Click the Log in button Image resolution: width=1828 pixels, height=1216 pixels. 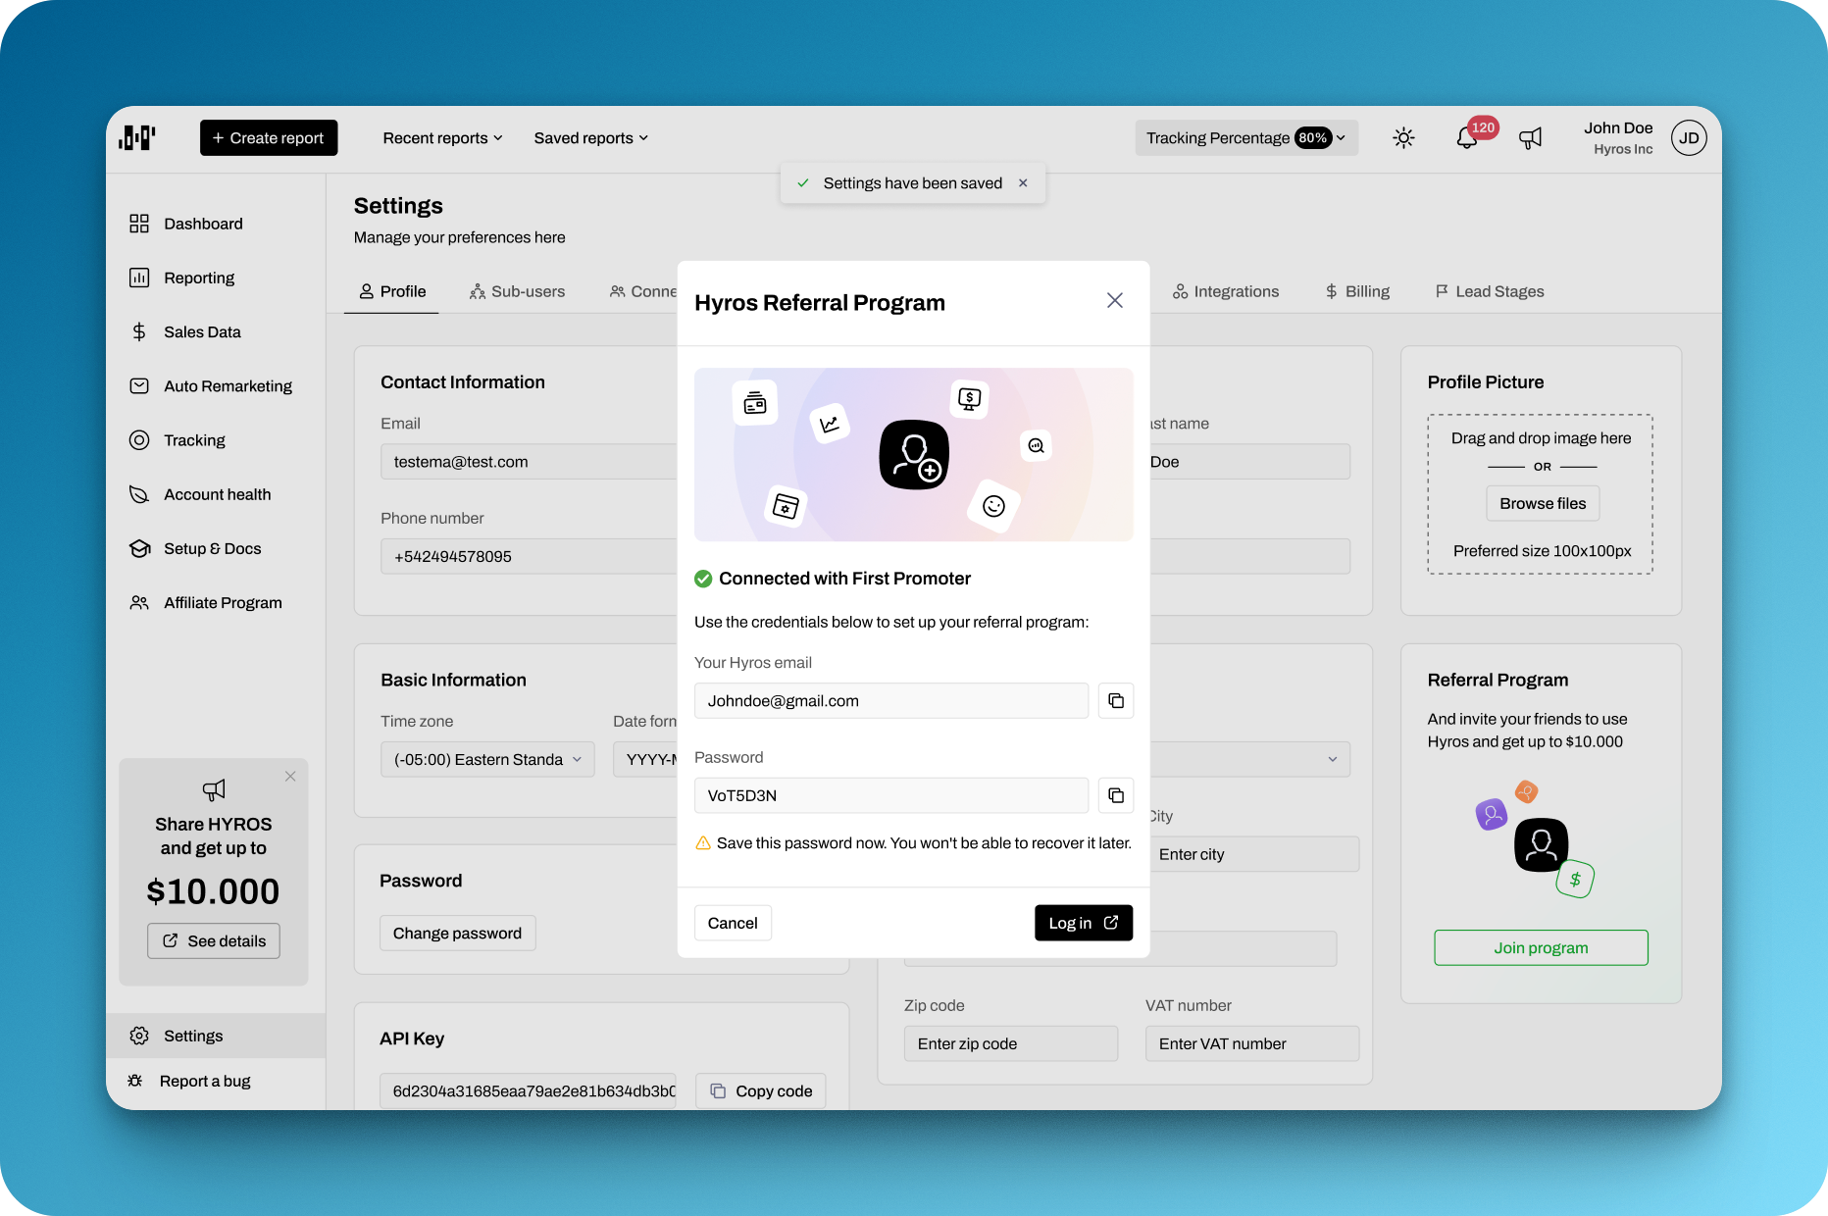1084,923
